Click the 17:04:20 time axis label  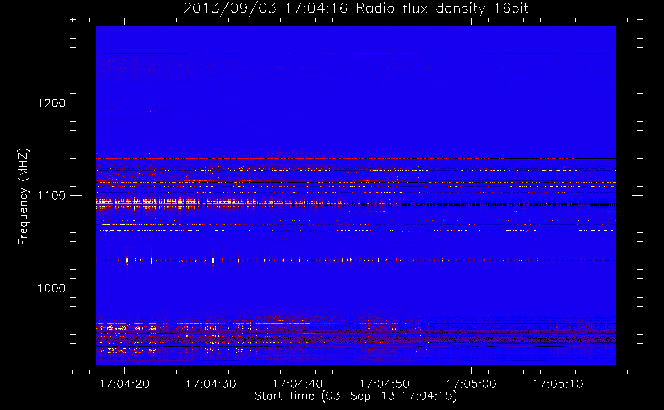pos(124,384)
